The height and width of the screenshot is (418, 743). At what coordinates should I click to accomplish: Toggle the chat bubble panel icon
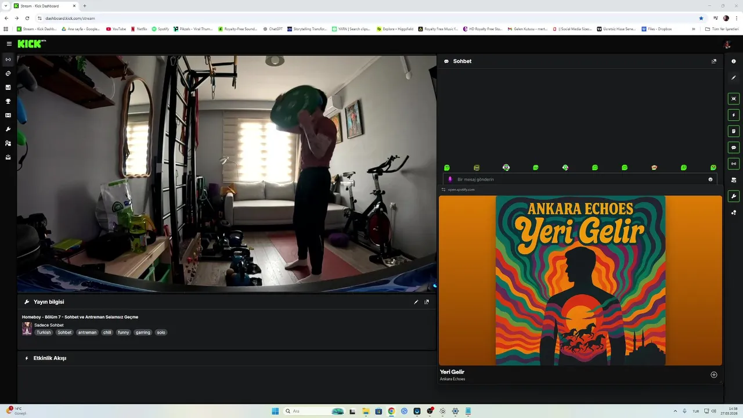coord(734,147)
